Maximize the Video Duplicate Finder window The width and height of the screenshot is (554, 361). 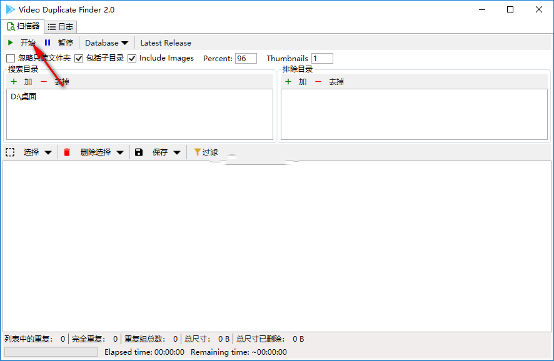[510, 9]
